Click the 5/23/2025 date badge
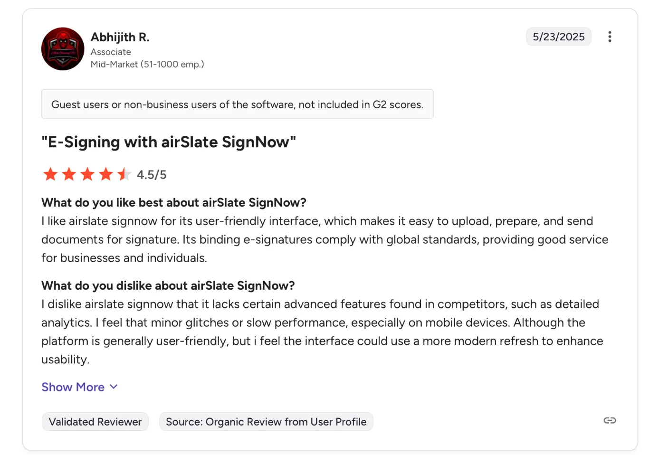This screenshot has width=649, height=455. [559, 37]
